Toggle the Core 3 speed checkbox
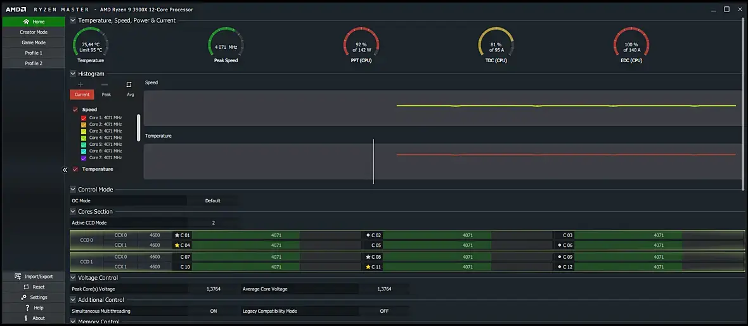 (84, 131)
